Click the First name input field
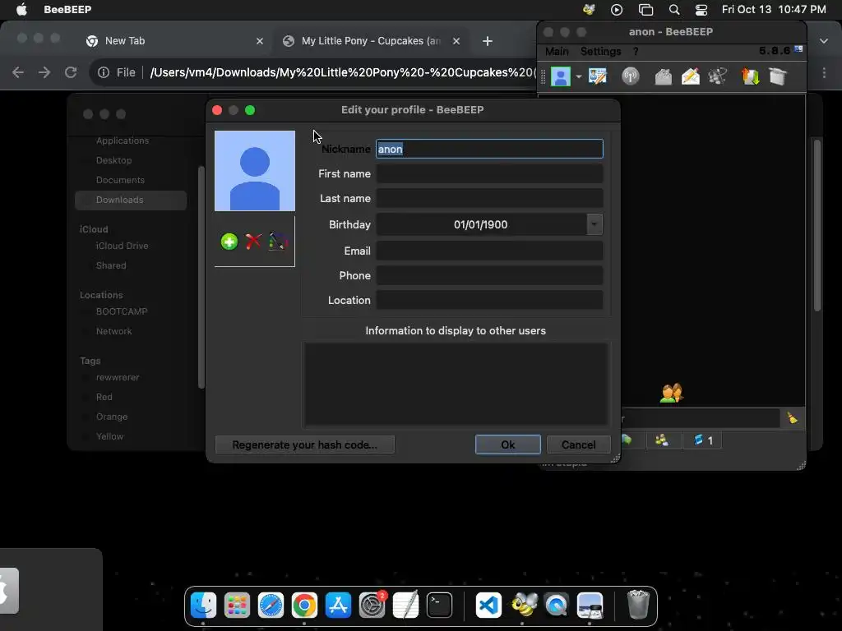The width and height of the screenshot is (842, 631). (x=489, y=173)
